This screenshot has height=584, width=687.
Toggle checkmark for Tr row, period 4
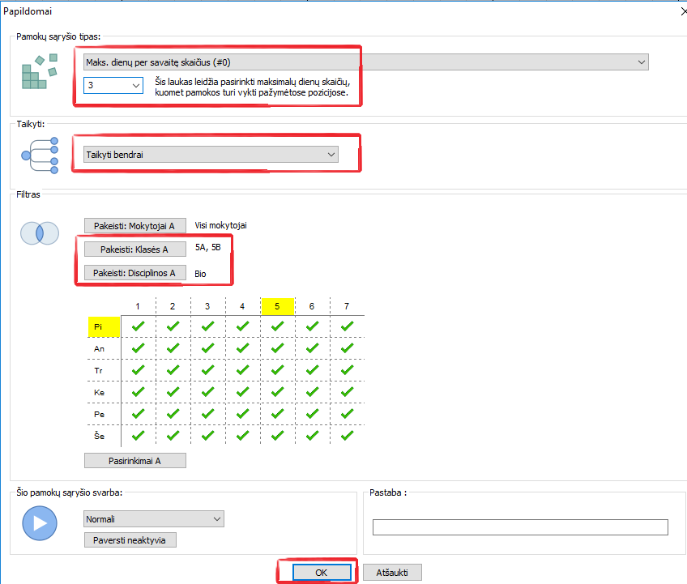pyautogui.click(x=242, y=370)
